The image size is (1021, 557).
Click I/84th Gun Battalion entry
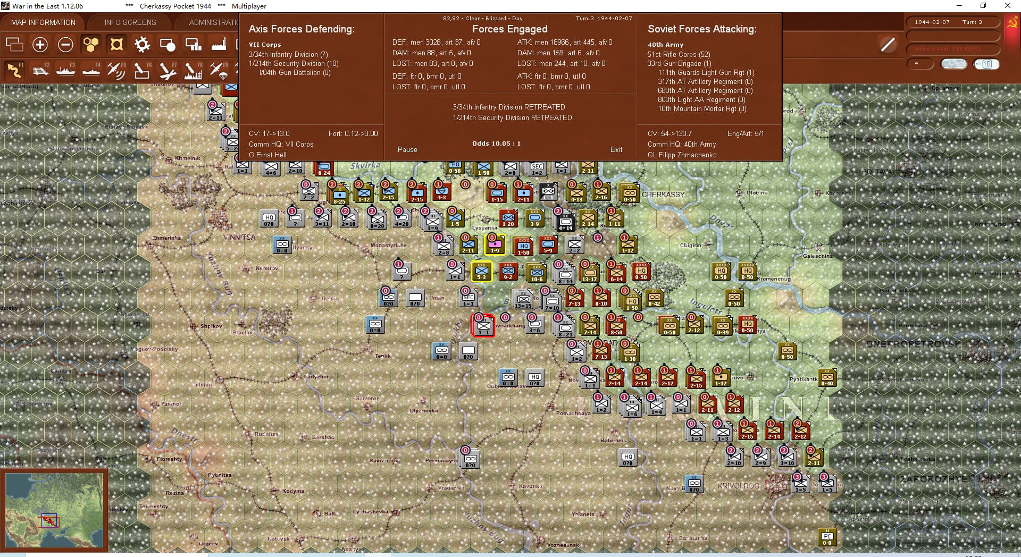coord(295,72)
